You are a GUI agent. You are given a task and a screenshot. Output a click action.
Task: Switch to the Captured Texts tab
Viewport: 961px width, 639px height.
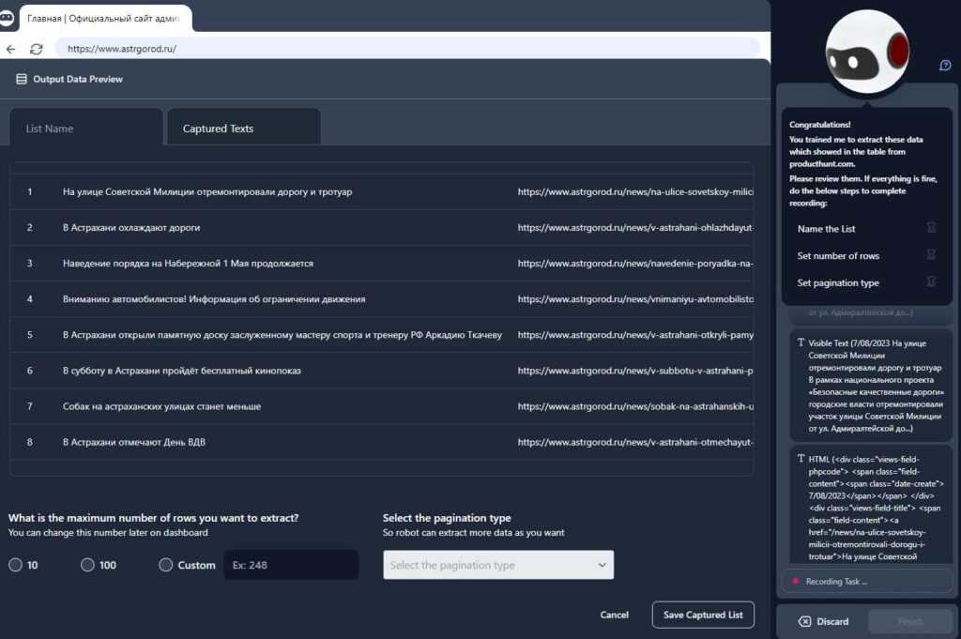click(x=243, y=128)
